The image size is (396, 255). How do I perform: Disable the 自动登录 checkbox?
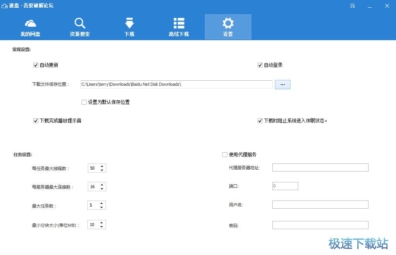point(260,65)
